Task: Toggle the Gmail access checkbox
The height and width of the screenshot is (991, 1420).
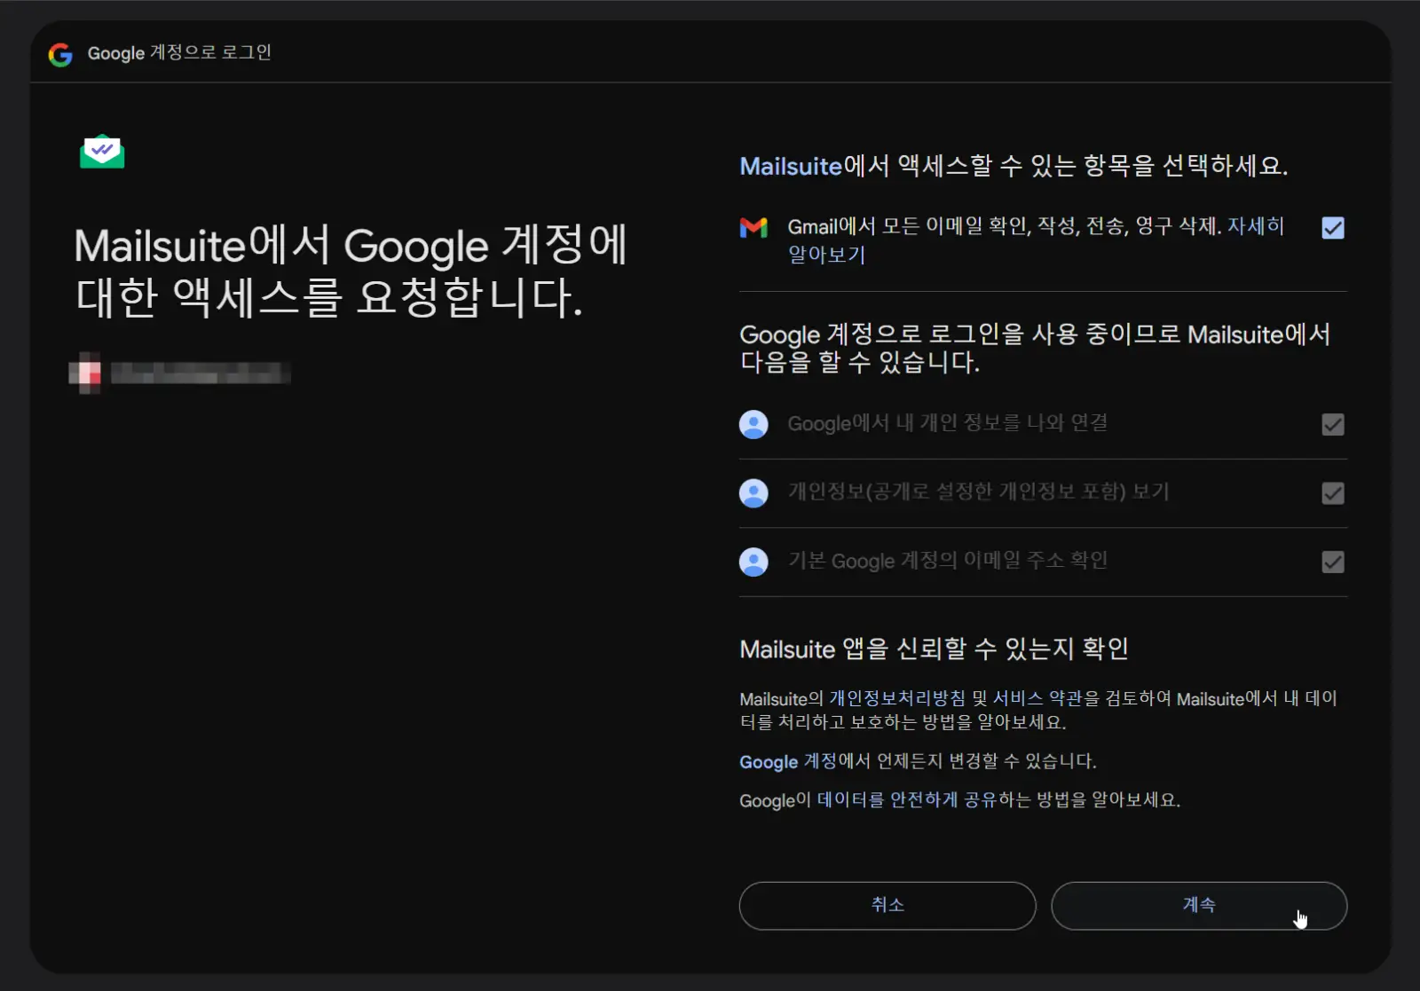Action: coord(1333,228)
